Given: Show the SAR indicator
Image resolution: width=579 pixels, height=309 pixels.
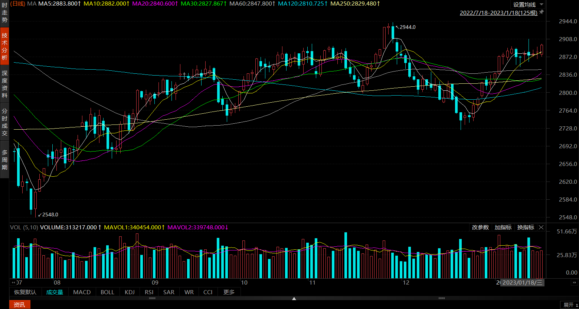Looking at the screenshot, I should point(169,292).
